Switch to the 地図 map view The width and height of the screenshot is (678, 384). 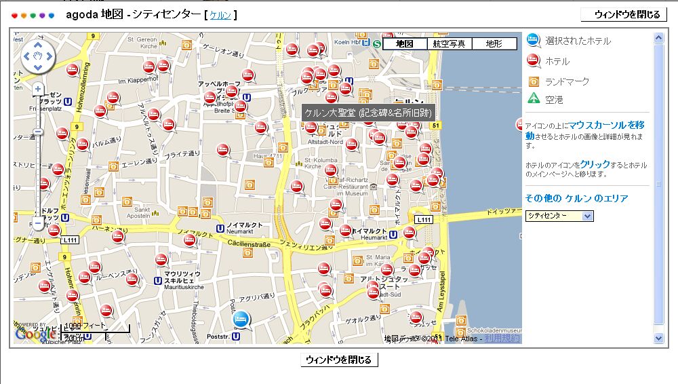(405, 43)
